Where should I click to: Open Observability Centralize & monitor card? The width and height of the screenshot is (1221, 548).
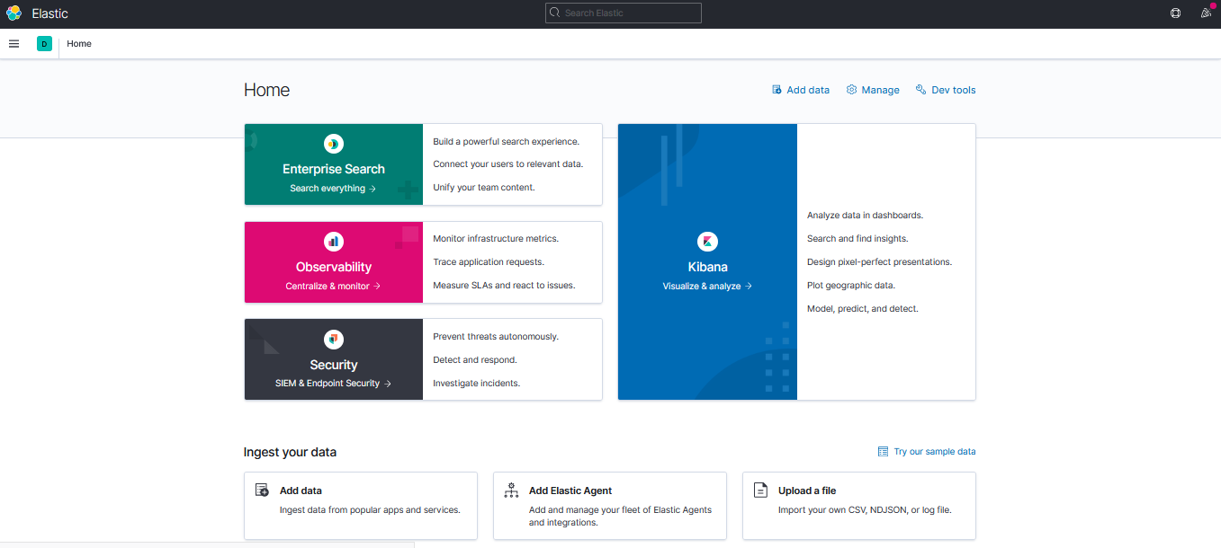[423, 262]
